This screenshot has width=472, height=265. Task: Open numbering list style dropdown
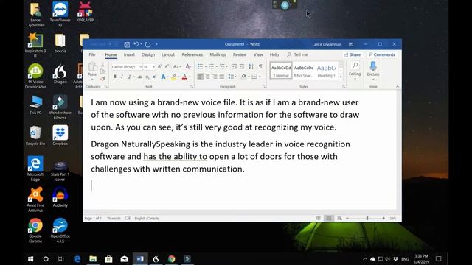(216, 66)
